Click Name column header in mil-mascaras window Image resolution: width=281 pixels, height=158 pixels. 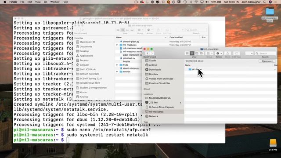pyautogui.click(x=187, y=65)
